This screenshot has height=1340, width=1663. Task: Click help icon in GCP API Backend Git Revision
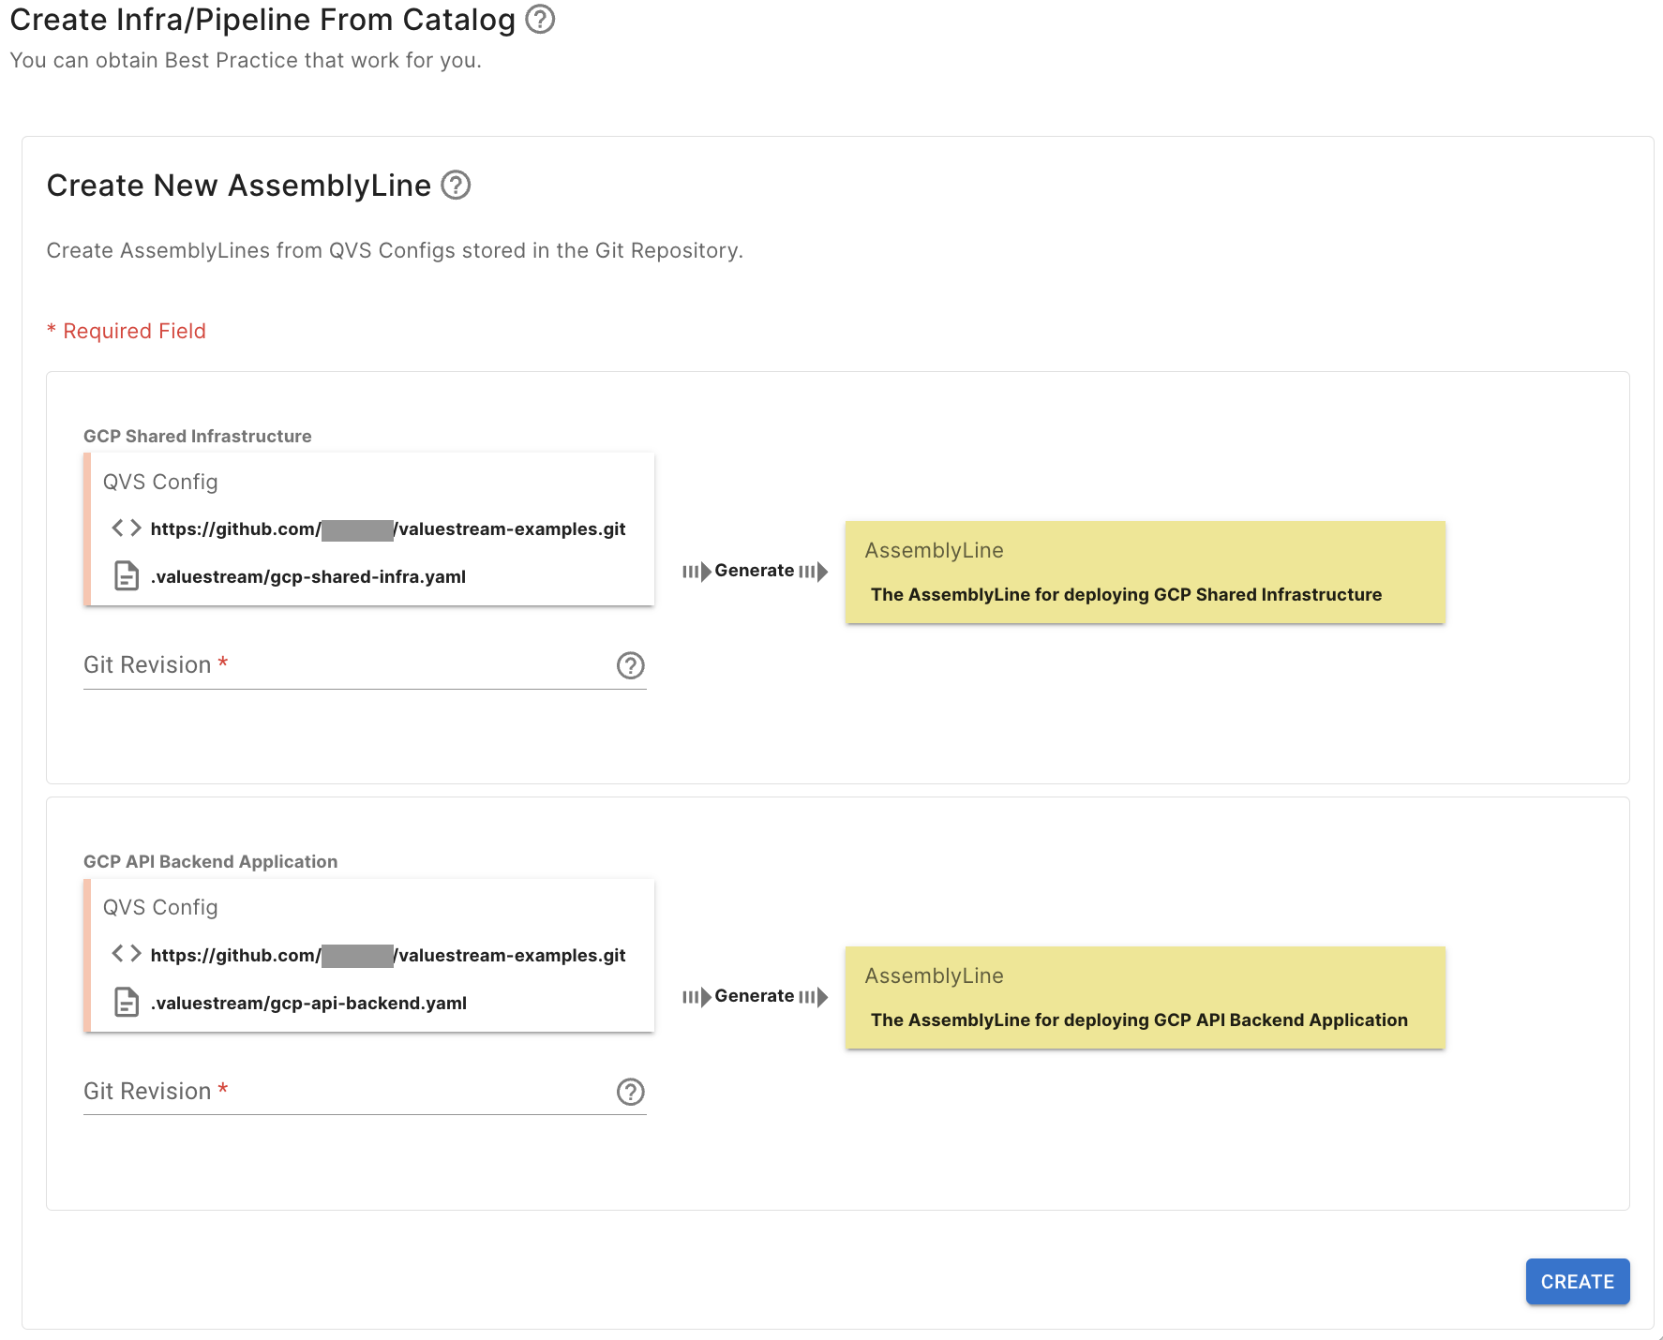pyautogui.click(x=630, y=1092)
